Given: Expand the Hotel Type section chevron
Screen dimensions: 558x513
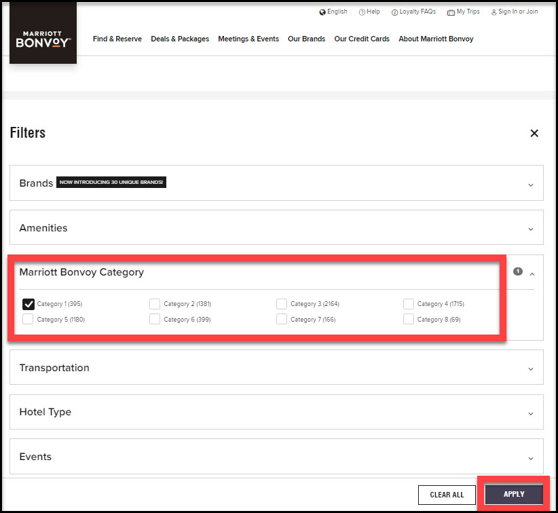Looking at the screenshot, I should pyautogui.click(x=531, y=414).
